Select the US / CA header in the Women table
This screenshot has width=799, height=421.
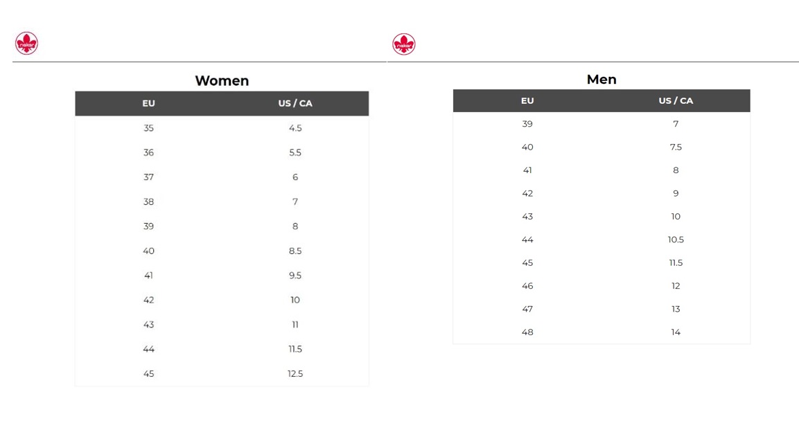[x=295, y=104]
